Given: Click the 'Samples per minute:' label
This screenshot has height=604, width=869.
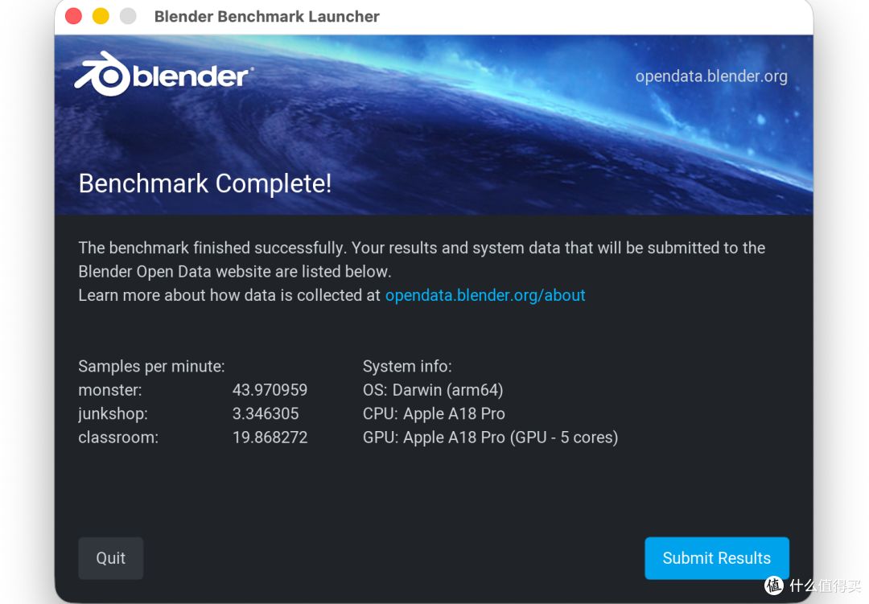Looking at the screenshot, I should [x=151, y=366].
